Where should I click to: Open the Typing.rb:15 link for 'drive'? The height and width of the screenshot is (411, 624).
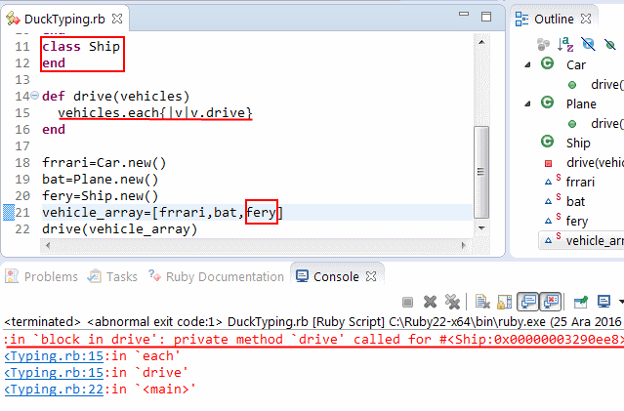(54, 372)
